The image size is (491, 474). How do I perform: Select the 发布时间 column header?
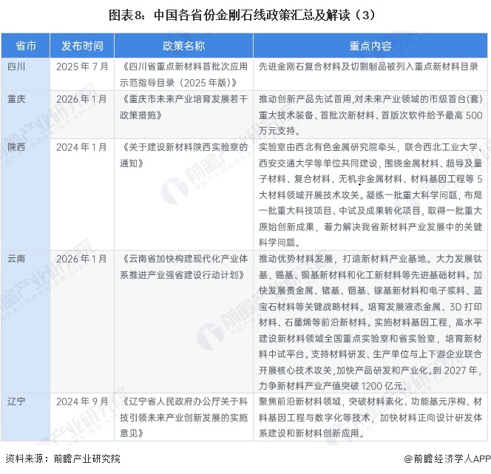point(82,46)
